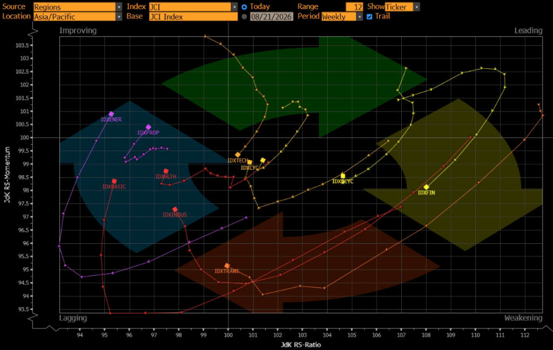Click the IDXTRANS ticker label
Screen dimensions: 553x350
click(x=227, y=271)
